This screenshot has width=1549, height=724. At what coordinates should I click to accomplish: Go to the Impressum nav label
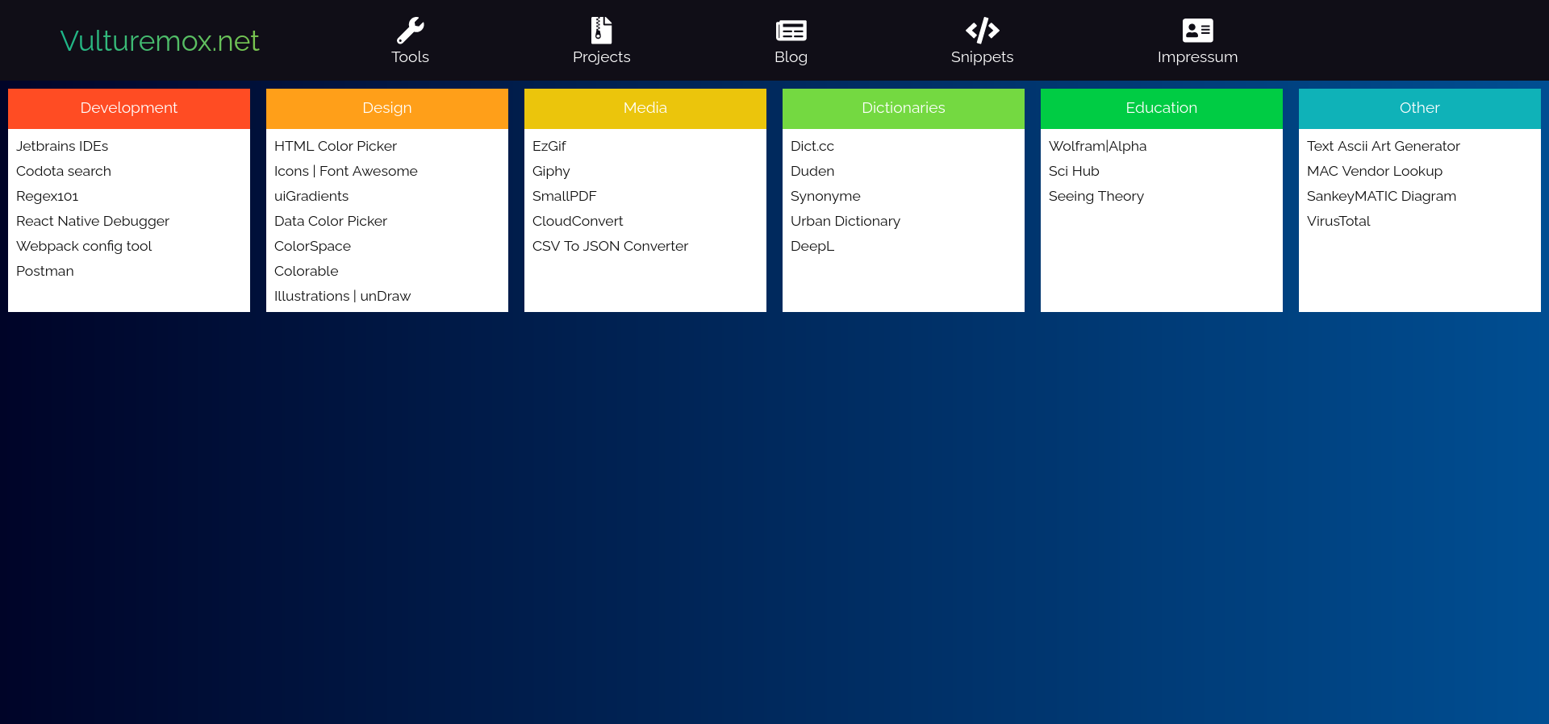[1197, 57]
